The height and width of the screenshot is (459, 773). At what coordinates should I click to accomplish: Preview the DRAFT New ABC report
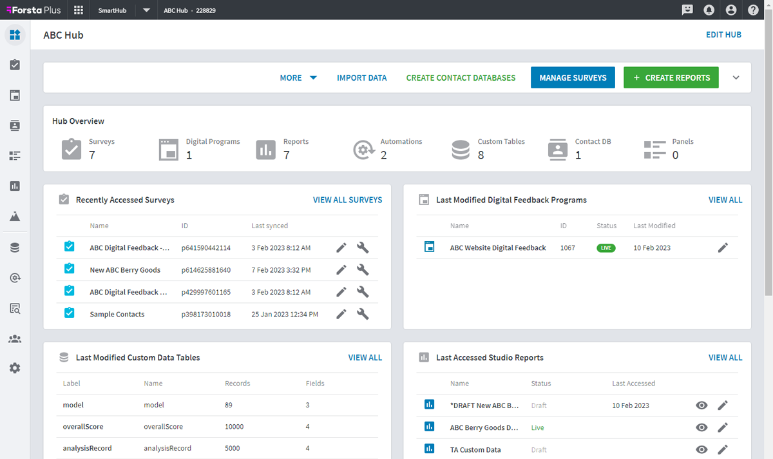point(702,405)
